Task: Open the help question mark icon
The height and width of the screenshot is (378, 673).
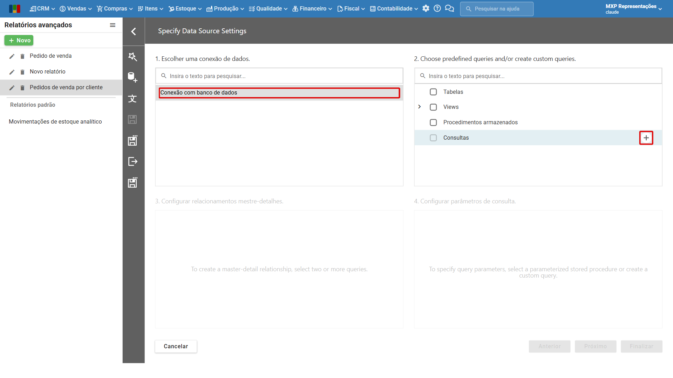Action: click(x=437, y=8)
